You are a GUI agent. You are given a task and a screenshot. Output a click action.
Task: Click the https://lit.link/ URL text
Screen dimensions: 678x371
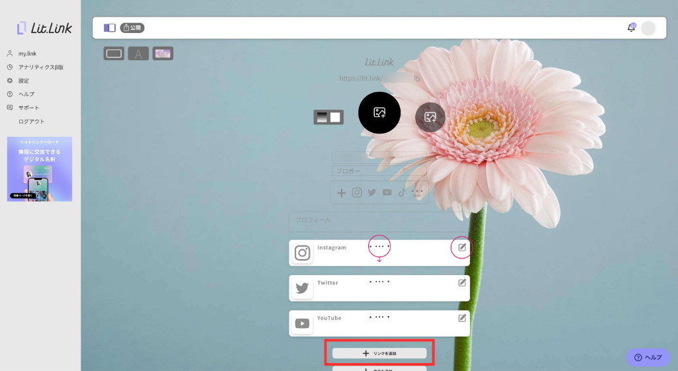361,79
